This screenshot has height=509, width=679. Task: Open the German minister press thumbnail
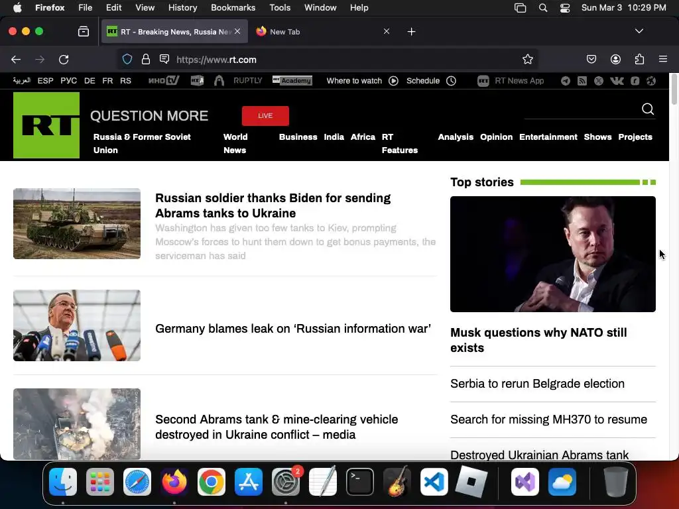[77, 325]
